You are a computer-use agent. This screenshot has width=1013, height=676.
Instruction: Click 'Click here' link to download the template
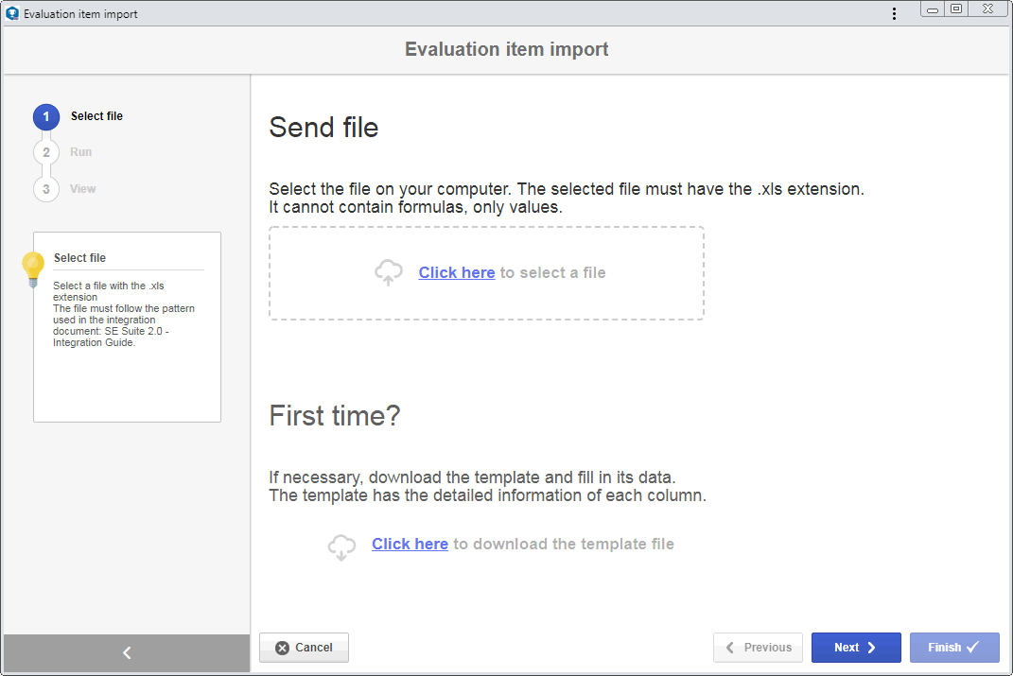[x=410, y=544]
